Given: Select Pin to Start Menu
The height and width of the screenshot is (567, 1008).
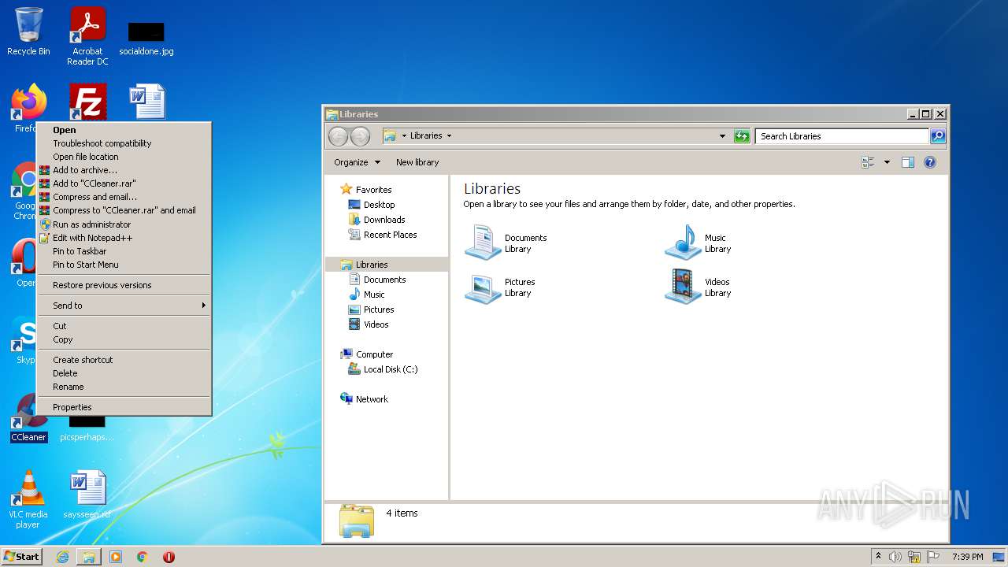Looking at the screenshot, I should 124,265.
